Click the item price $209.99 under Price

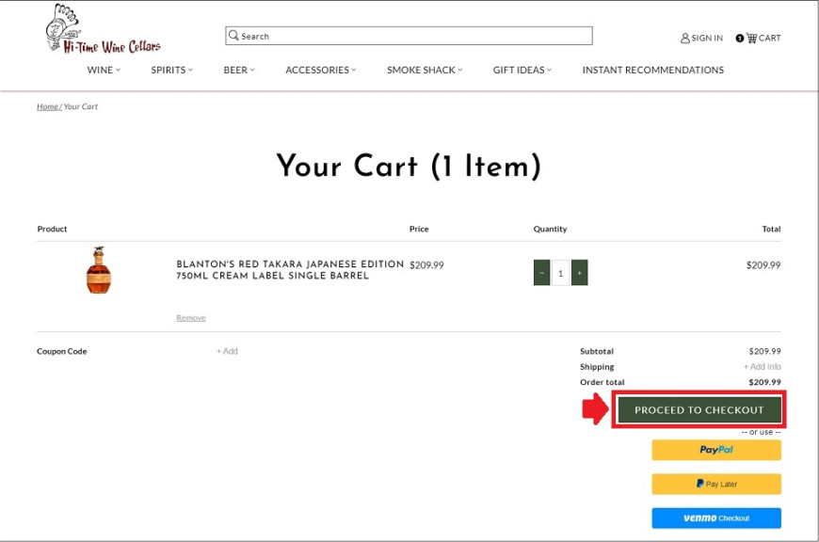426,265
